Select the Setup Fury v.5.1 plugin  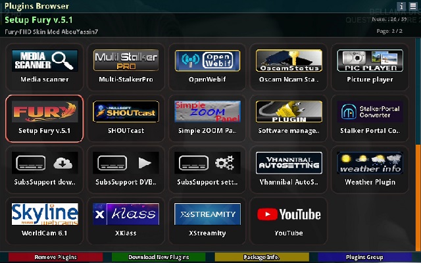pos(45,118)
